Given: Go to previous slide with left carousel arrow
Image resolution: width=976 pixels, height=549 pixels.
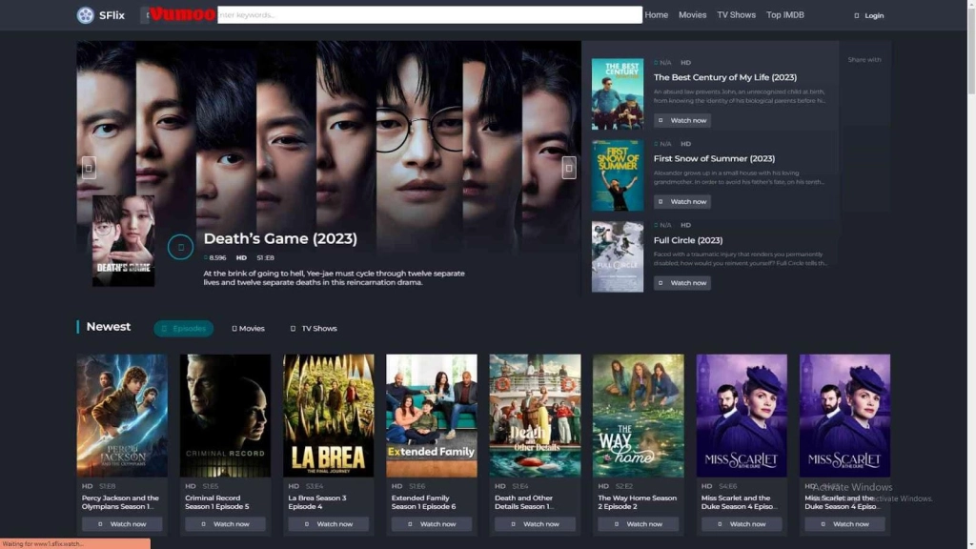Looking at the screenshot, I should tap(89, 168).
